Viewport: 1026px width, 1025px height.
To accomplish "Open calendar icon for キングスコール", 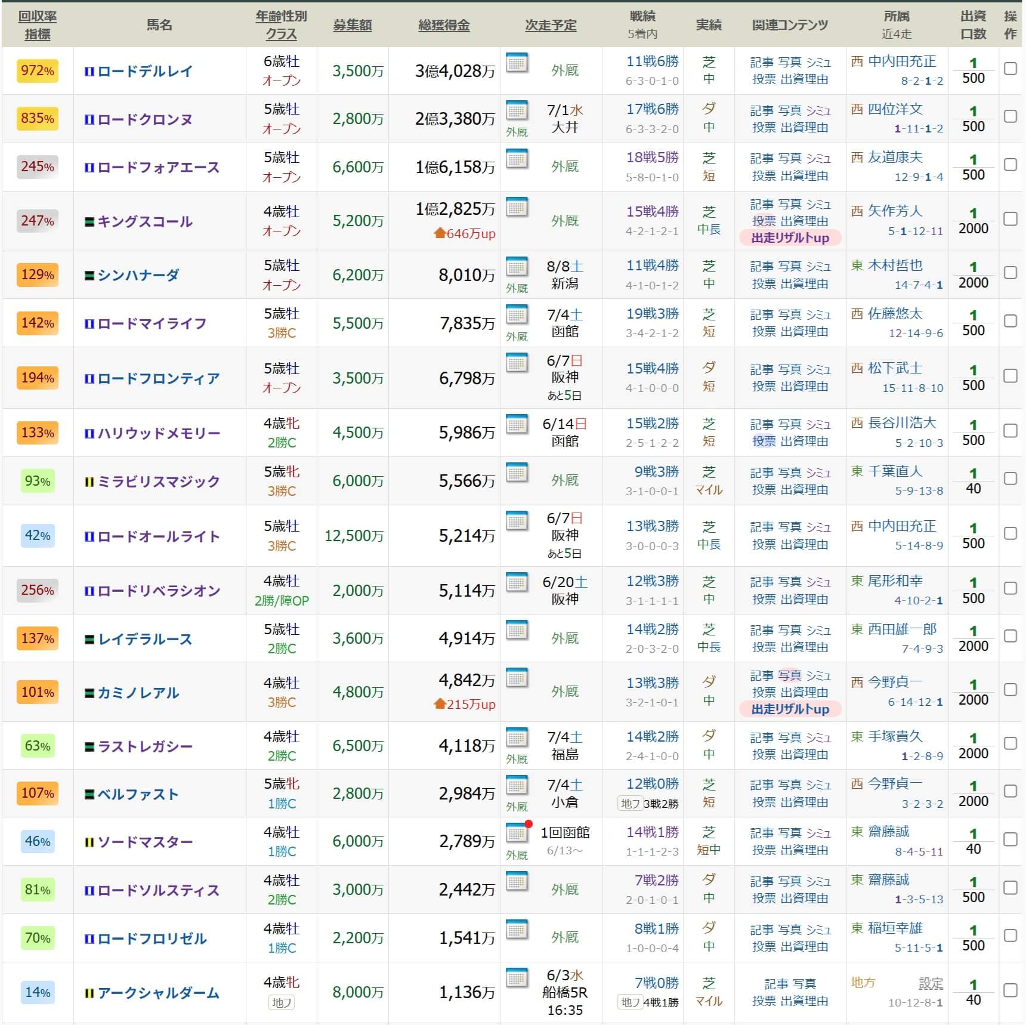I will coord(517,207).
